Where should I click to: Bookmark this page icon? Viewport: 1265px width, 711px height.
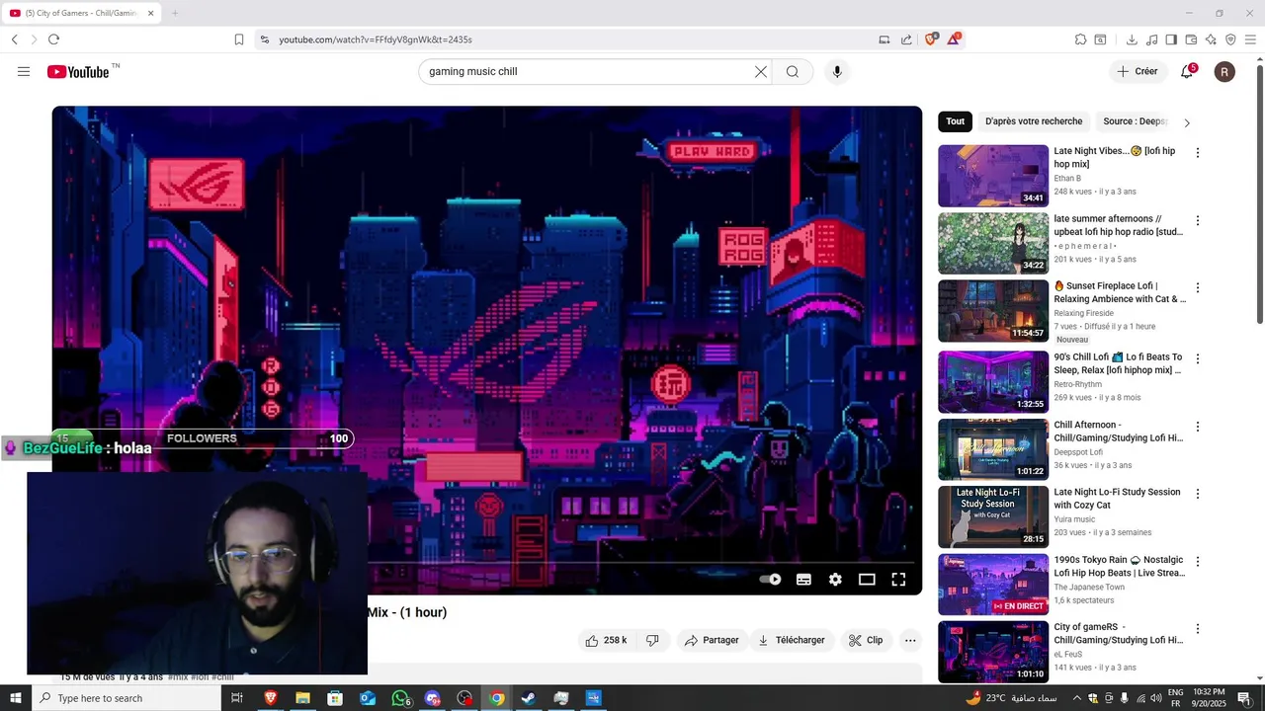click(x=239, y=39)
